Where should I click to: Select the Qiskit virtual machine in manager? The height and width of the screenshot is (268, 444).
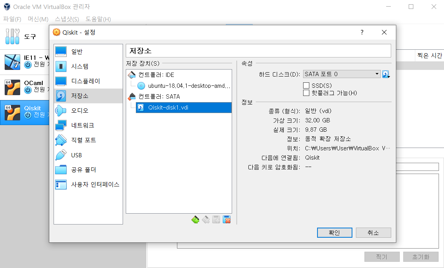(25, 113)
